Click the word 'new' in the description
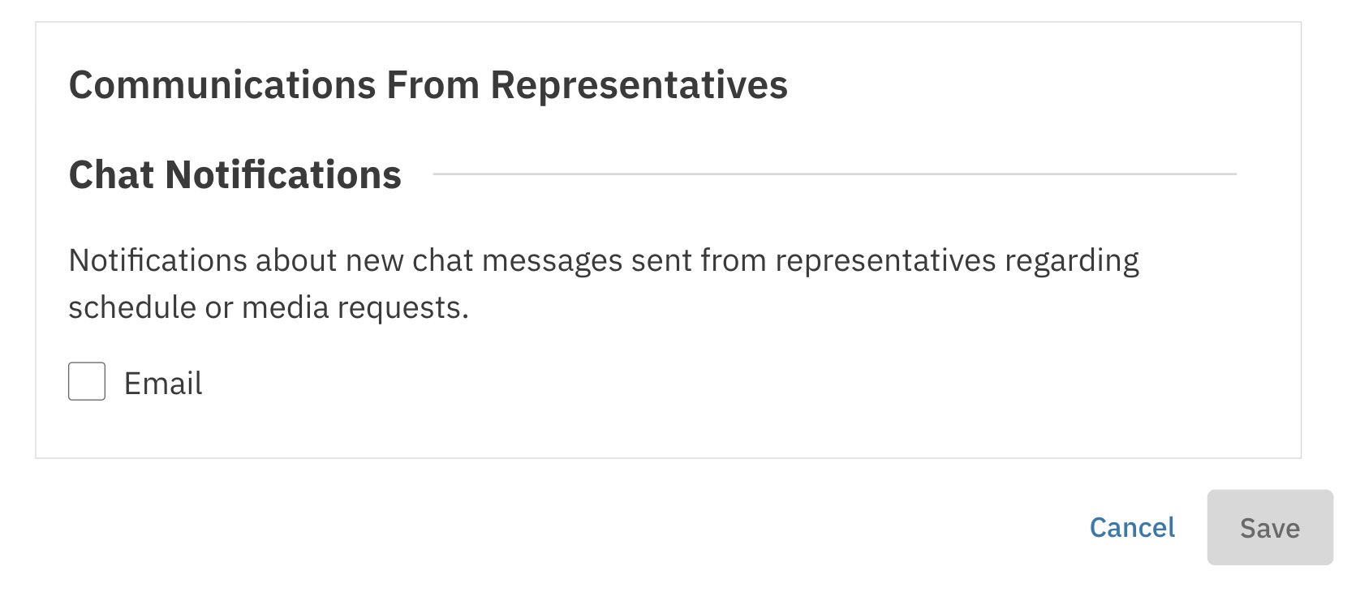The image size is (1360, 592). (374, 261)
